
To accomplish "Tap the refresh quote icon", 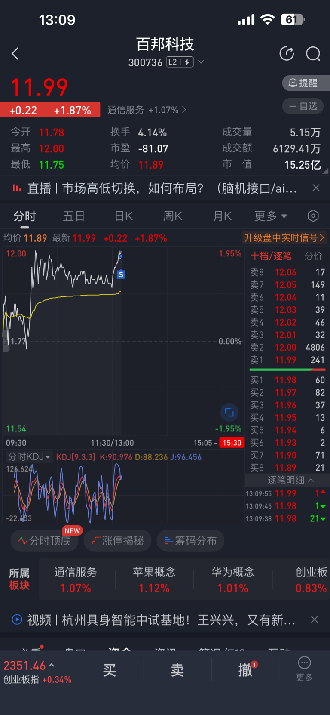I will [x=287, y=54].
